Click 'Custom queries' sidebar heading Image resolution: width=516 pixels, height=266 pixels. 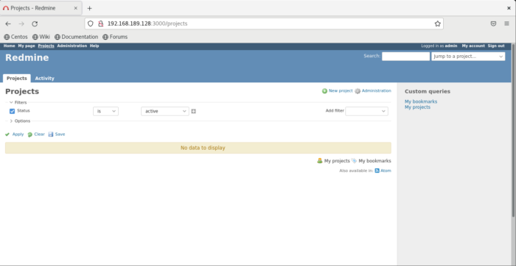click(428, 92)
